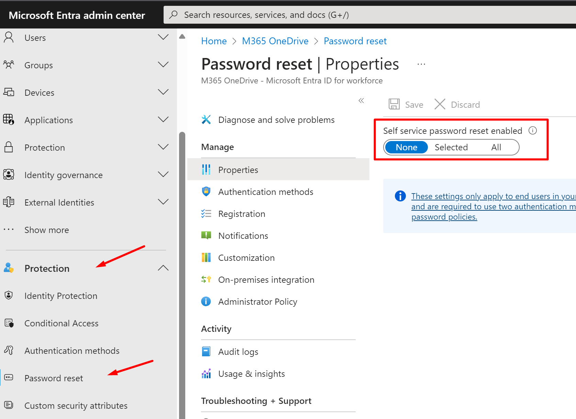
Task: Open Administrator Policy menu item
Action: (x=257, y=302)
